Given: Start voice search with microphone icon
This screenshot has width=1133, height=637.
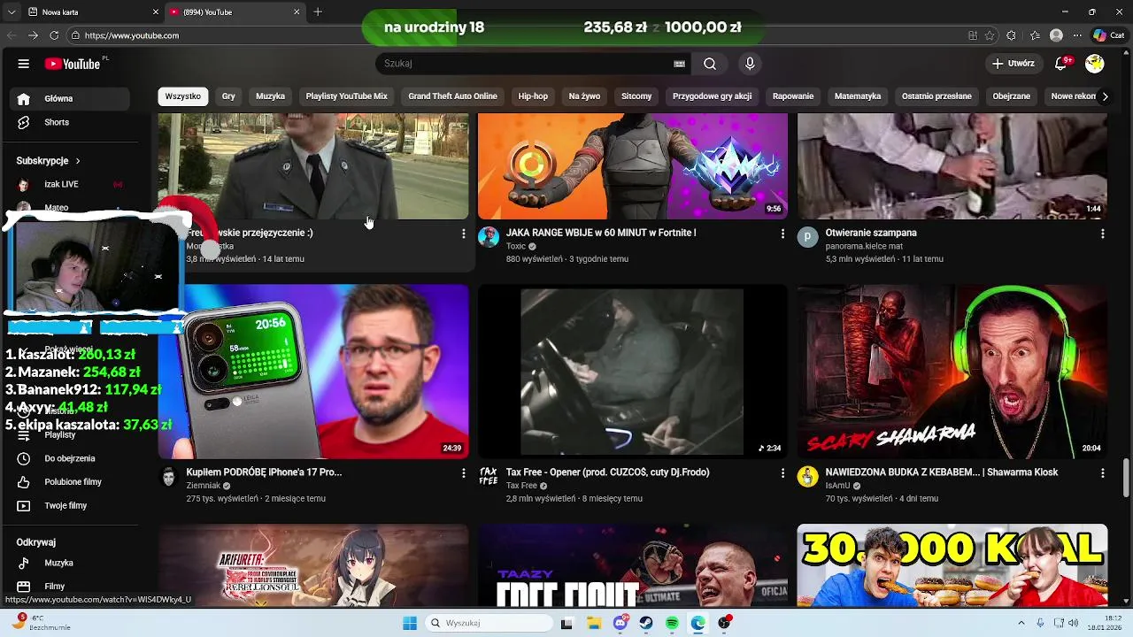Looking at the screenshot, I should pos(750,64).
